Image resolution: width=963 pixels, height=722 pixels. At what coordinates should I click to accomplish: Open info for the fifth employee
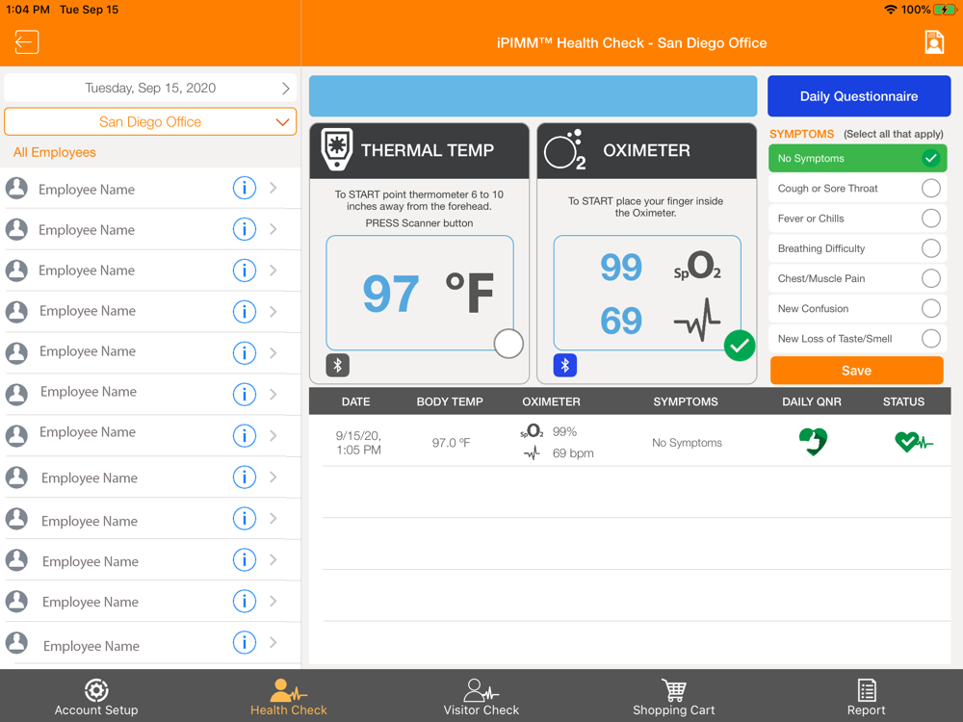(x=245, y=352)
